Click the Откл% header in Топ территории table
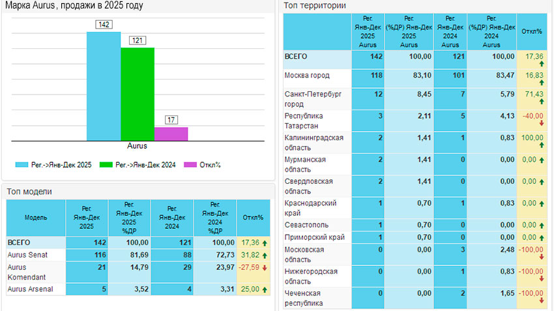 534,31
